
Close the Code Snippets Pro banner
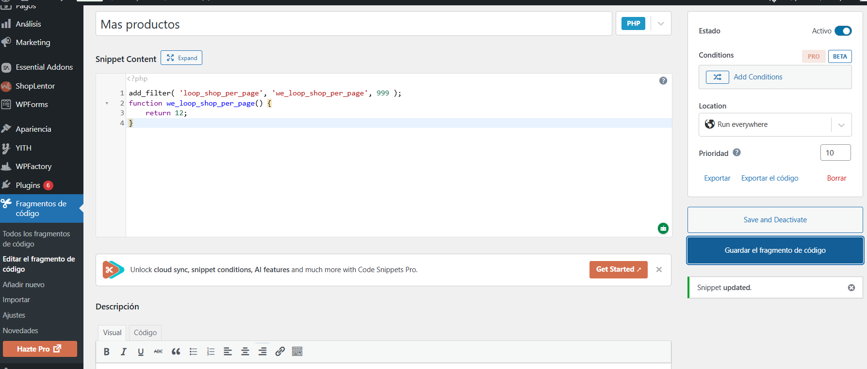[x=659, y=270]
